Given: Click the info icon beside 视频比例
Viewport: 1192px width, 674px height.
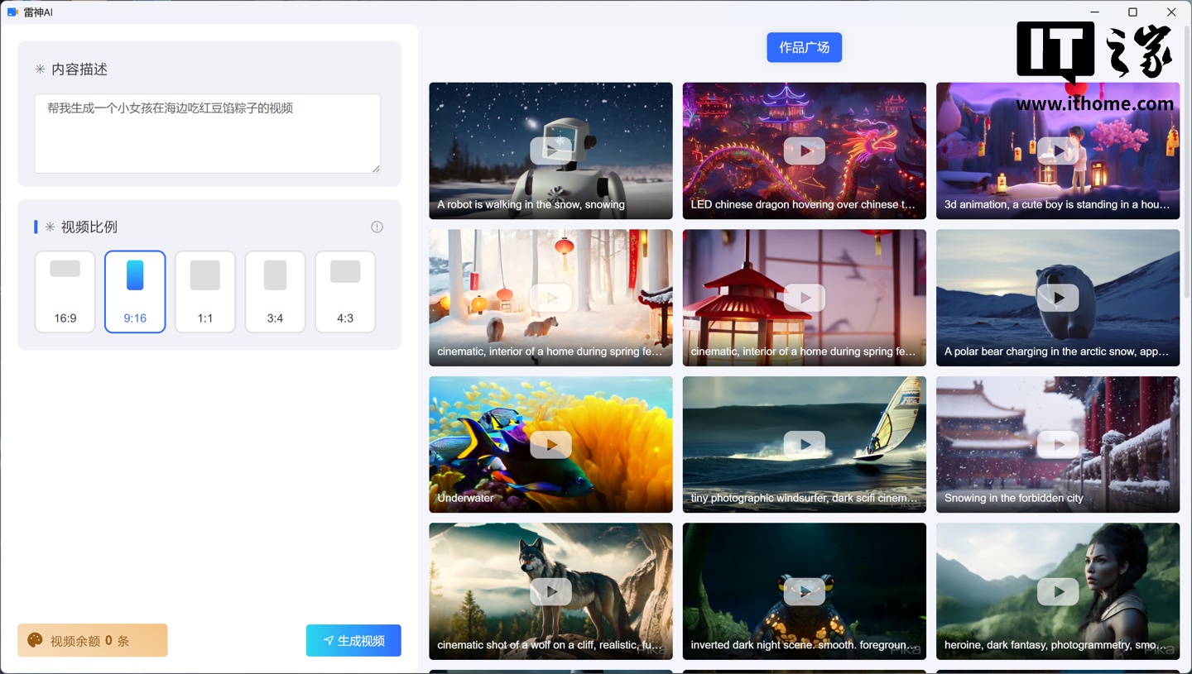Looking at the screenshot, I should point(377,227).
